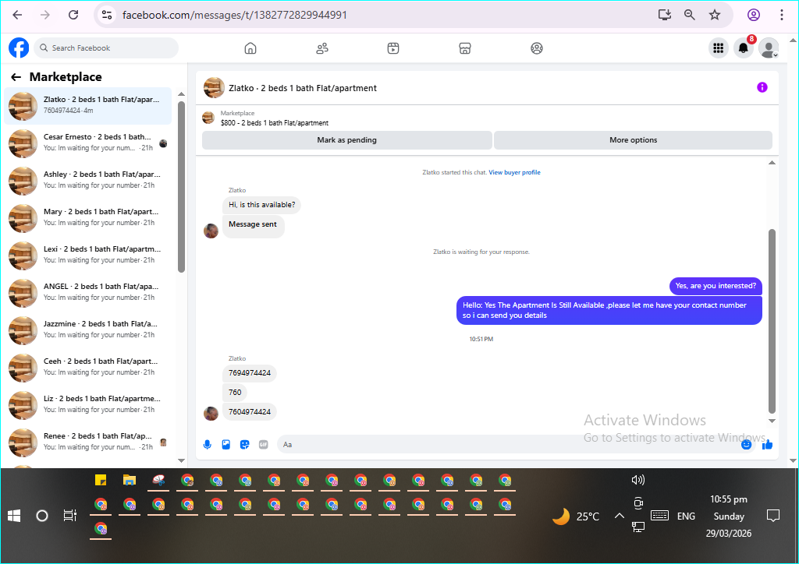Open the Mary conversation
The width and height of the screenshot is (799, 564).
[x=87, y=217]
